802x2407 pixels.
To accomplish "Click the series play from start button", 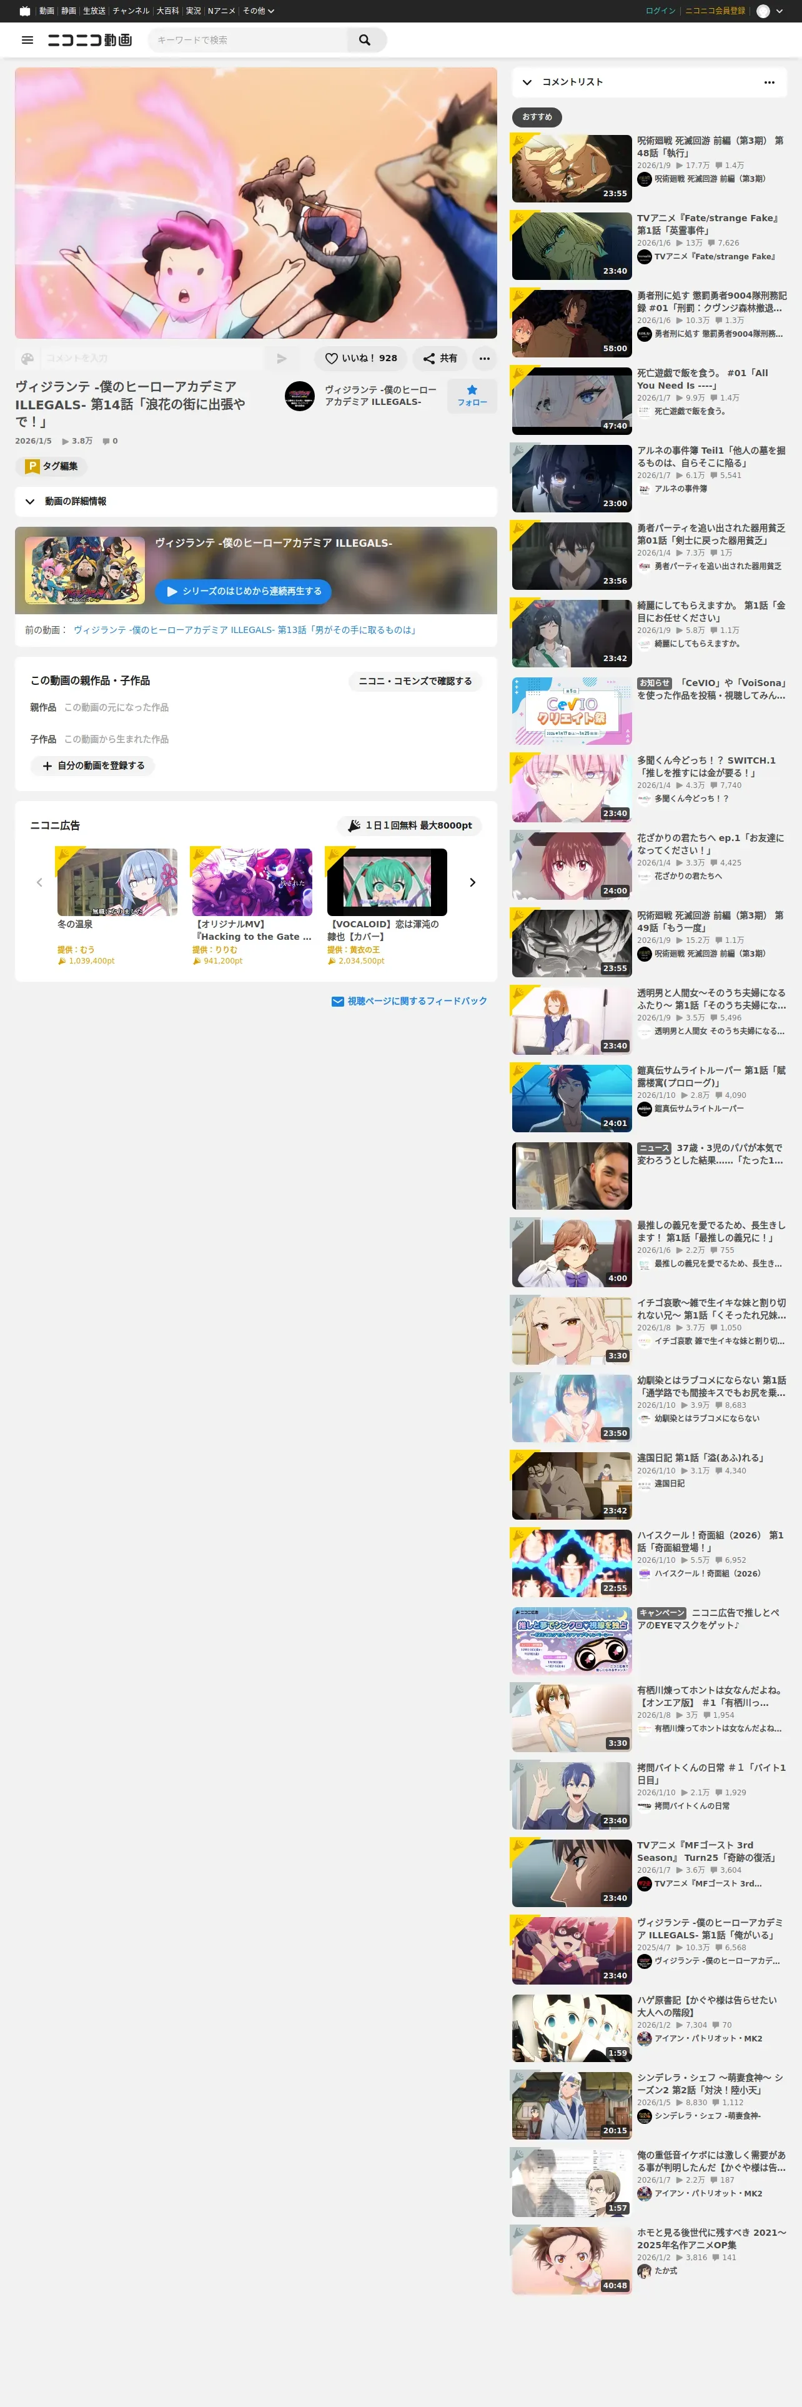I will click(243, 592).
